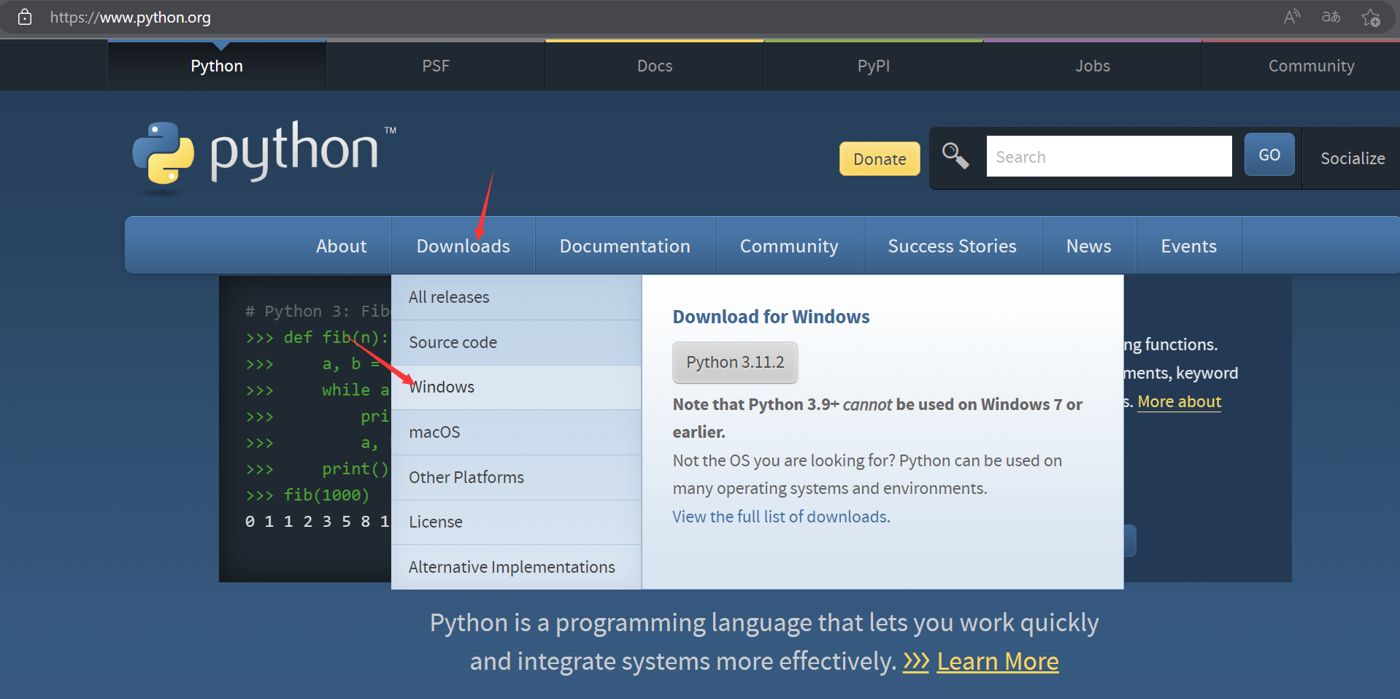Select macOS from Downloads menu

pyautogui.click(x=516, y=432)
